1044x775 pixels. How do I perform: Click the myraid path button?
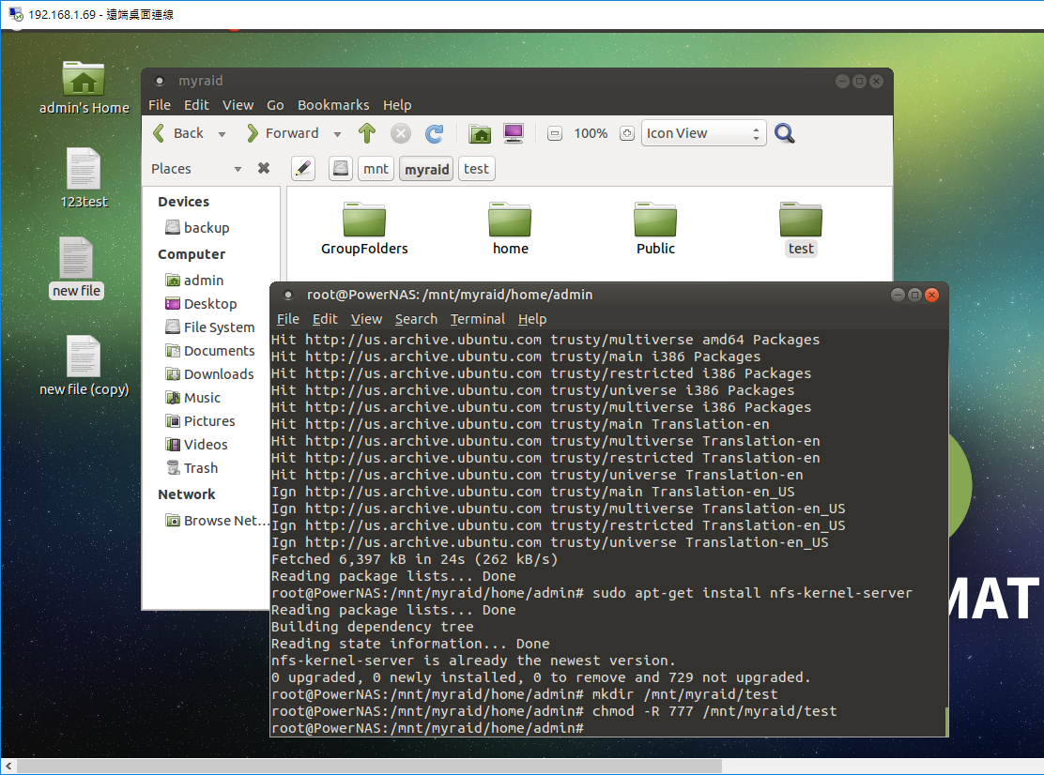(x=427, y=169)
